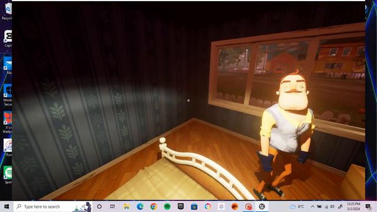Viewport: 377px width, 212px height.
Task: Select the Windows Security desktop shortcut
Action: 8,95
